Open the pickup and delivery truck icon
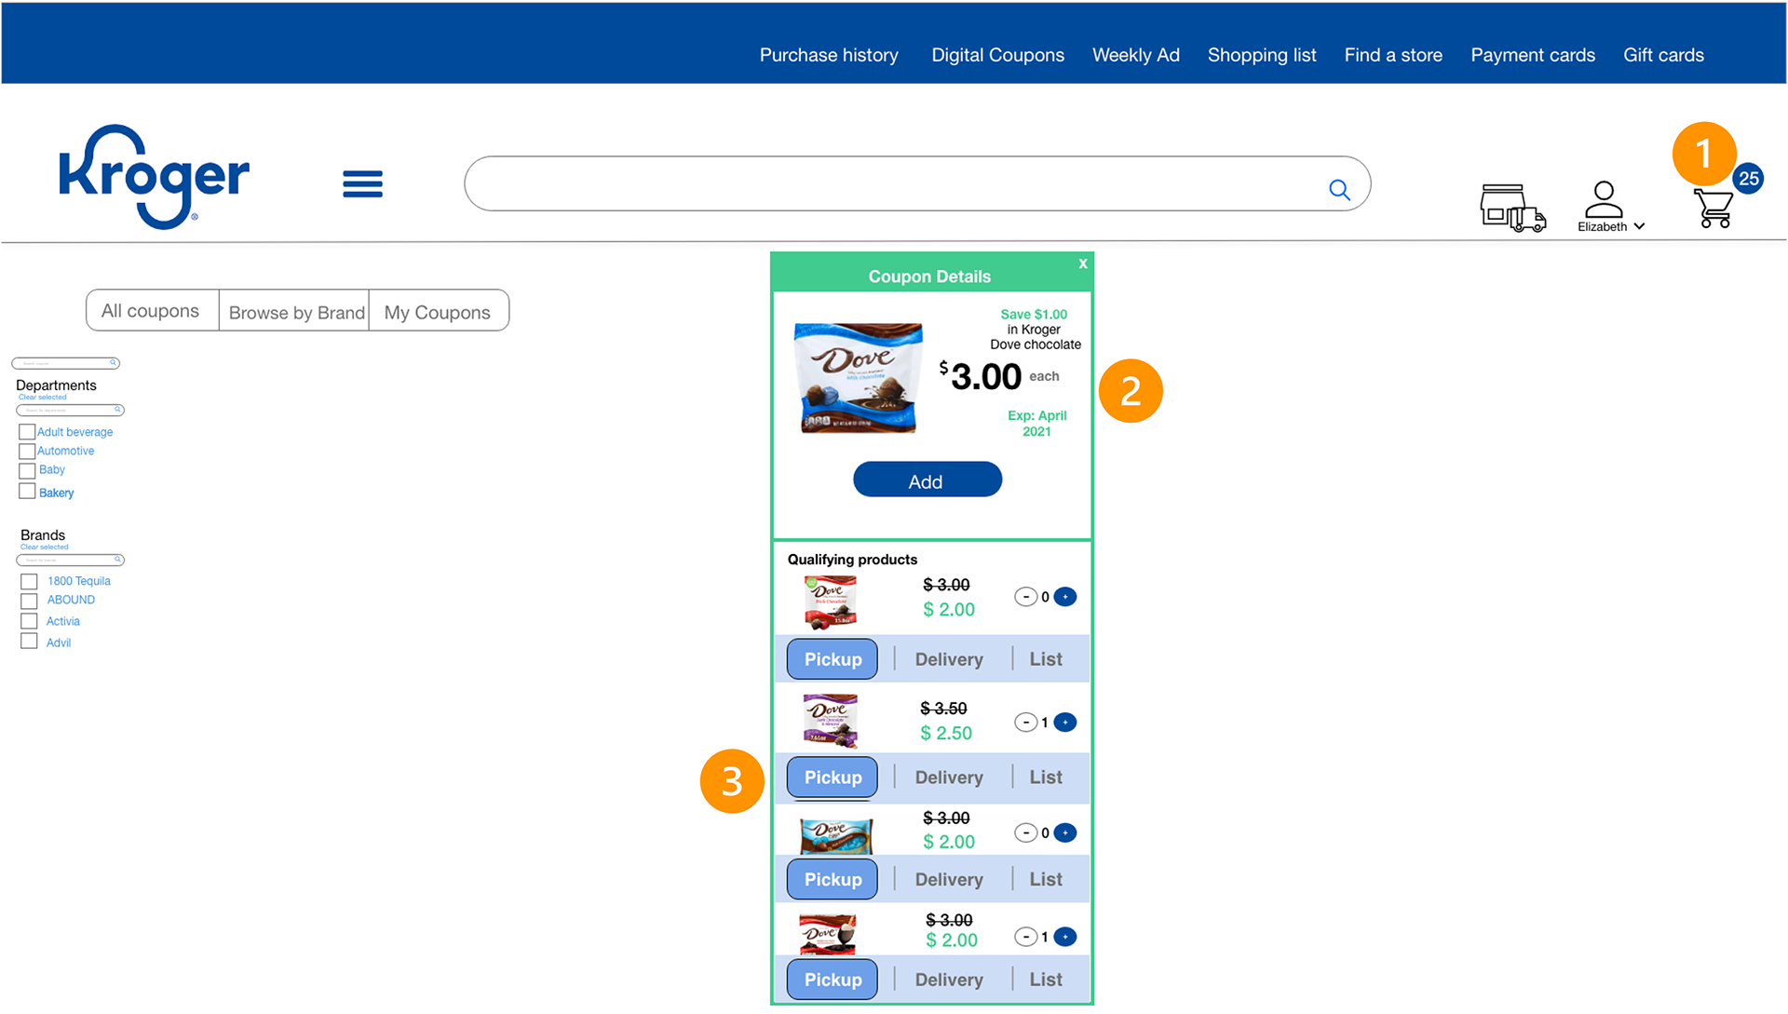Screen dimensions: 1788x1014 pyautogui.click(x=1512, y=208)
